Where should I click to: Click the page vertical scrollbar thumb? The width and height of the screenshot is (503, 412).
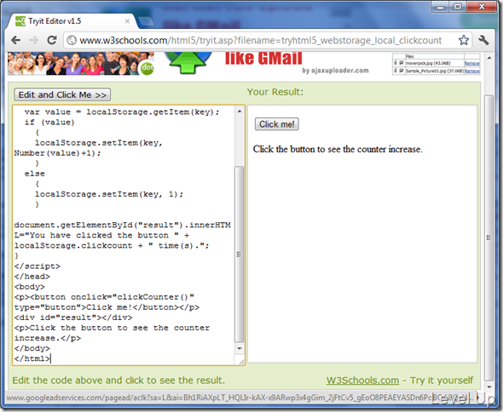[x=489, y=237]
